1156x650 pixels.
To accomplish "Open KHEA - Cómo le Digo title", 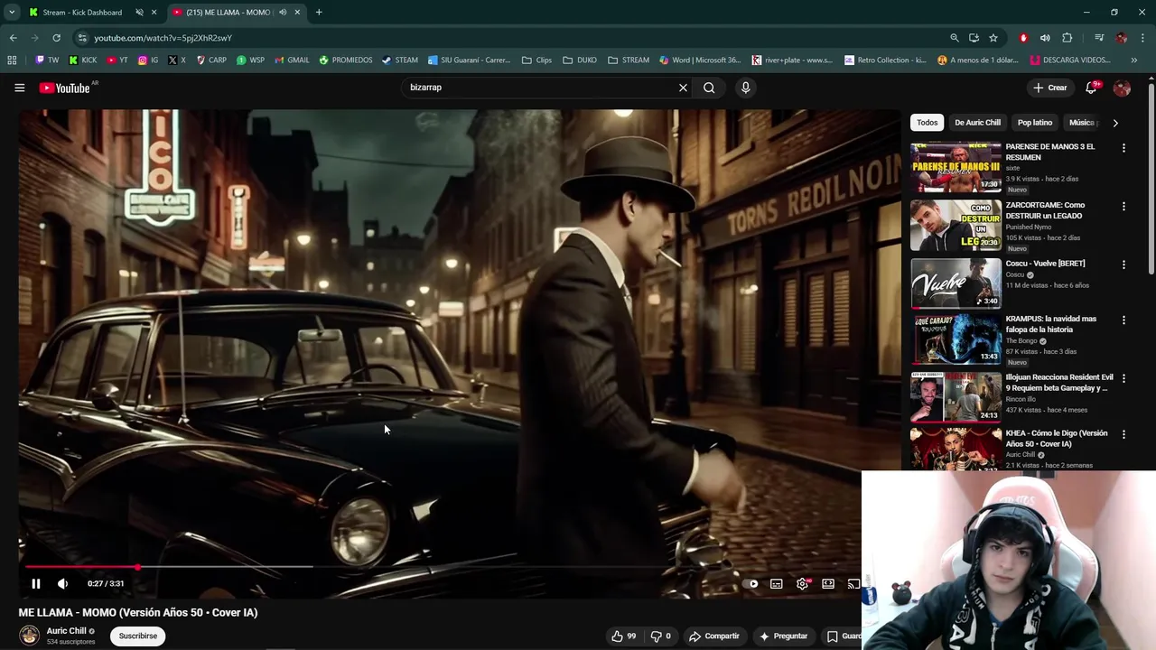I will coord(1057,439).
